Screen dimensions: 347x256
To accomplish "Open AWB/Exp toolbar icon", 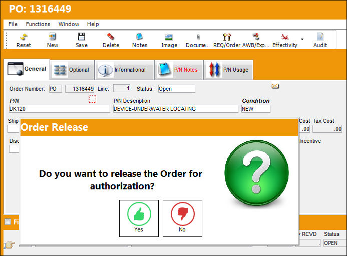I will click(x=256, y=40).
